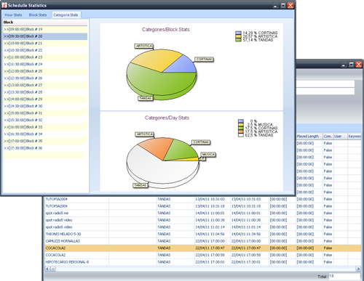This screenshot has width=364, height=281.
Task: Select Block # 19 at 09:00:00
Action: coord(45,29)
